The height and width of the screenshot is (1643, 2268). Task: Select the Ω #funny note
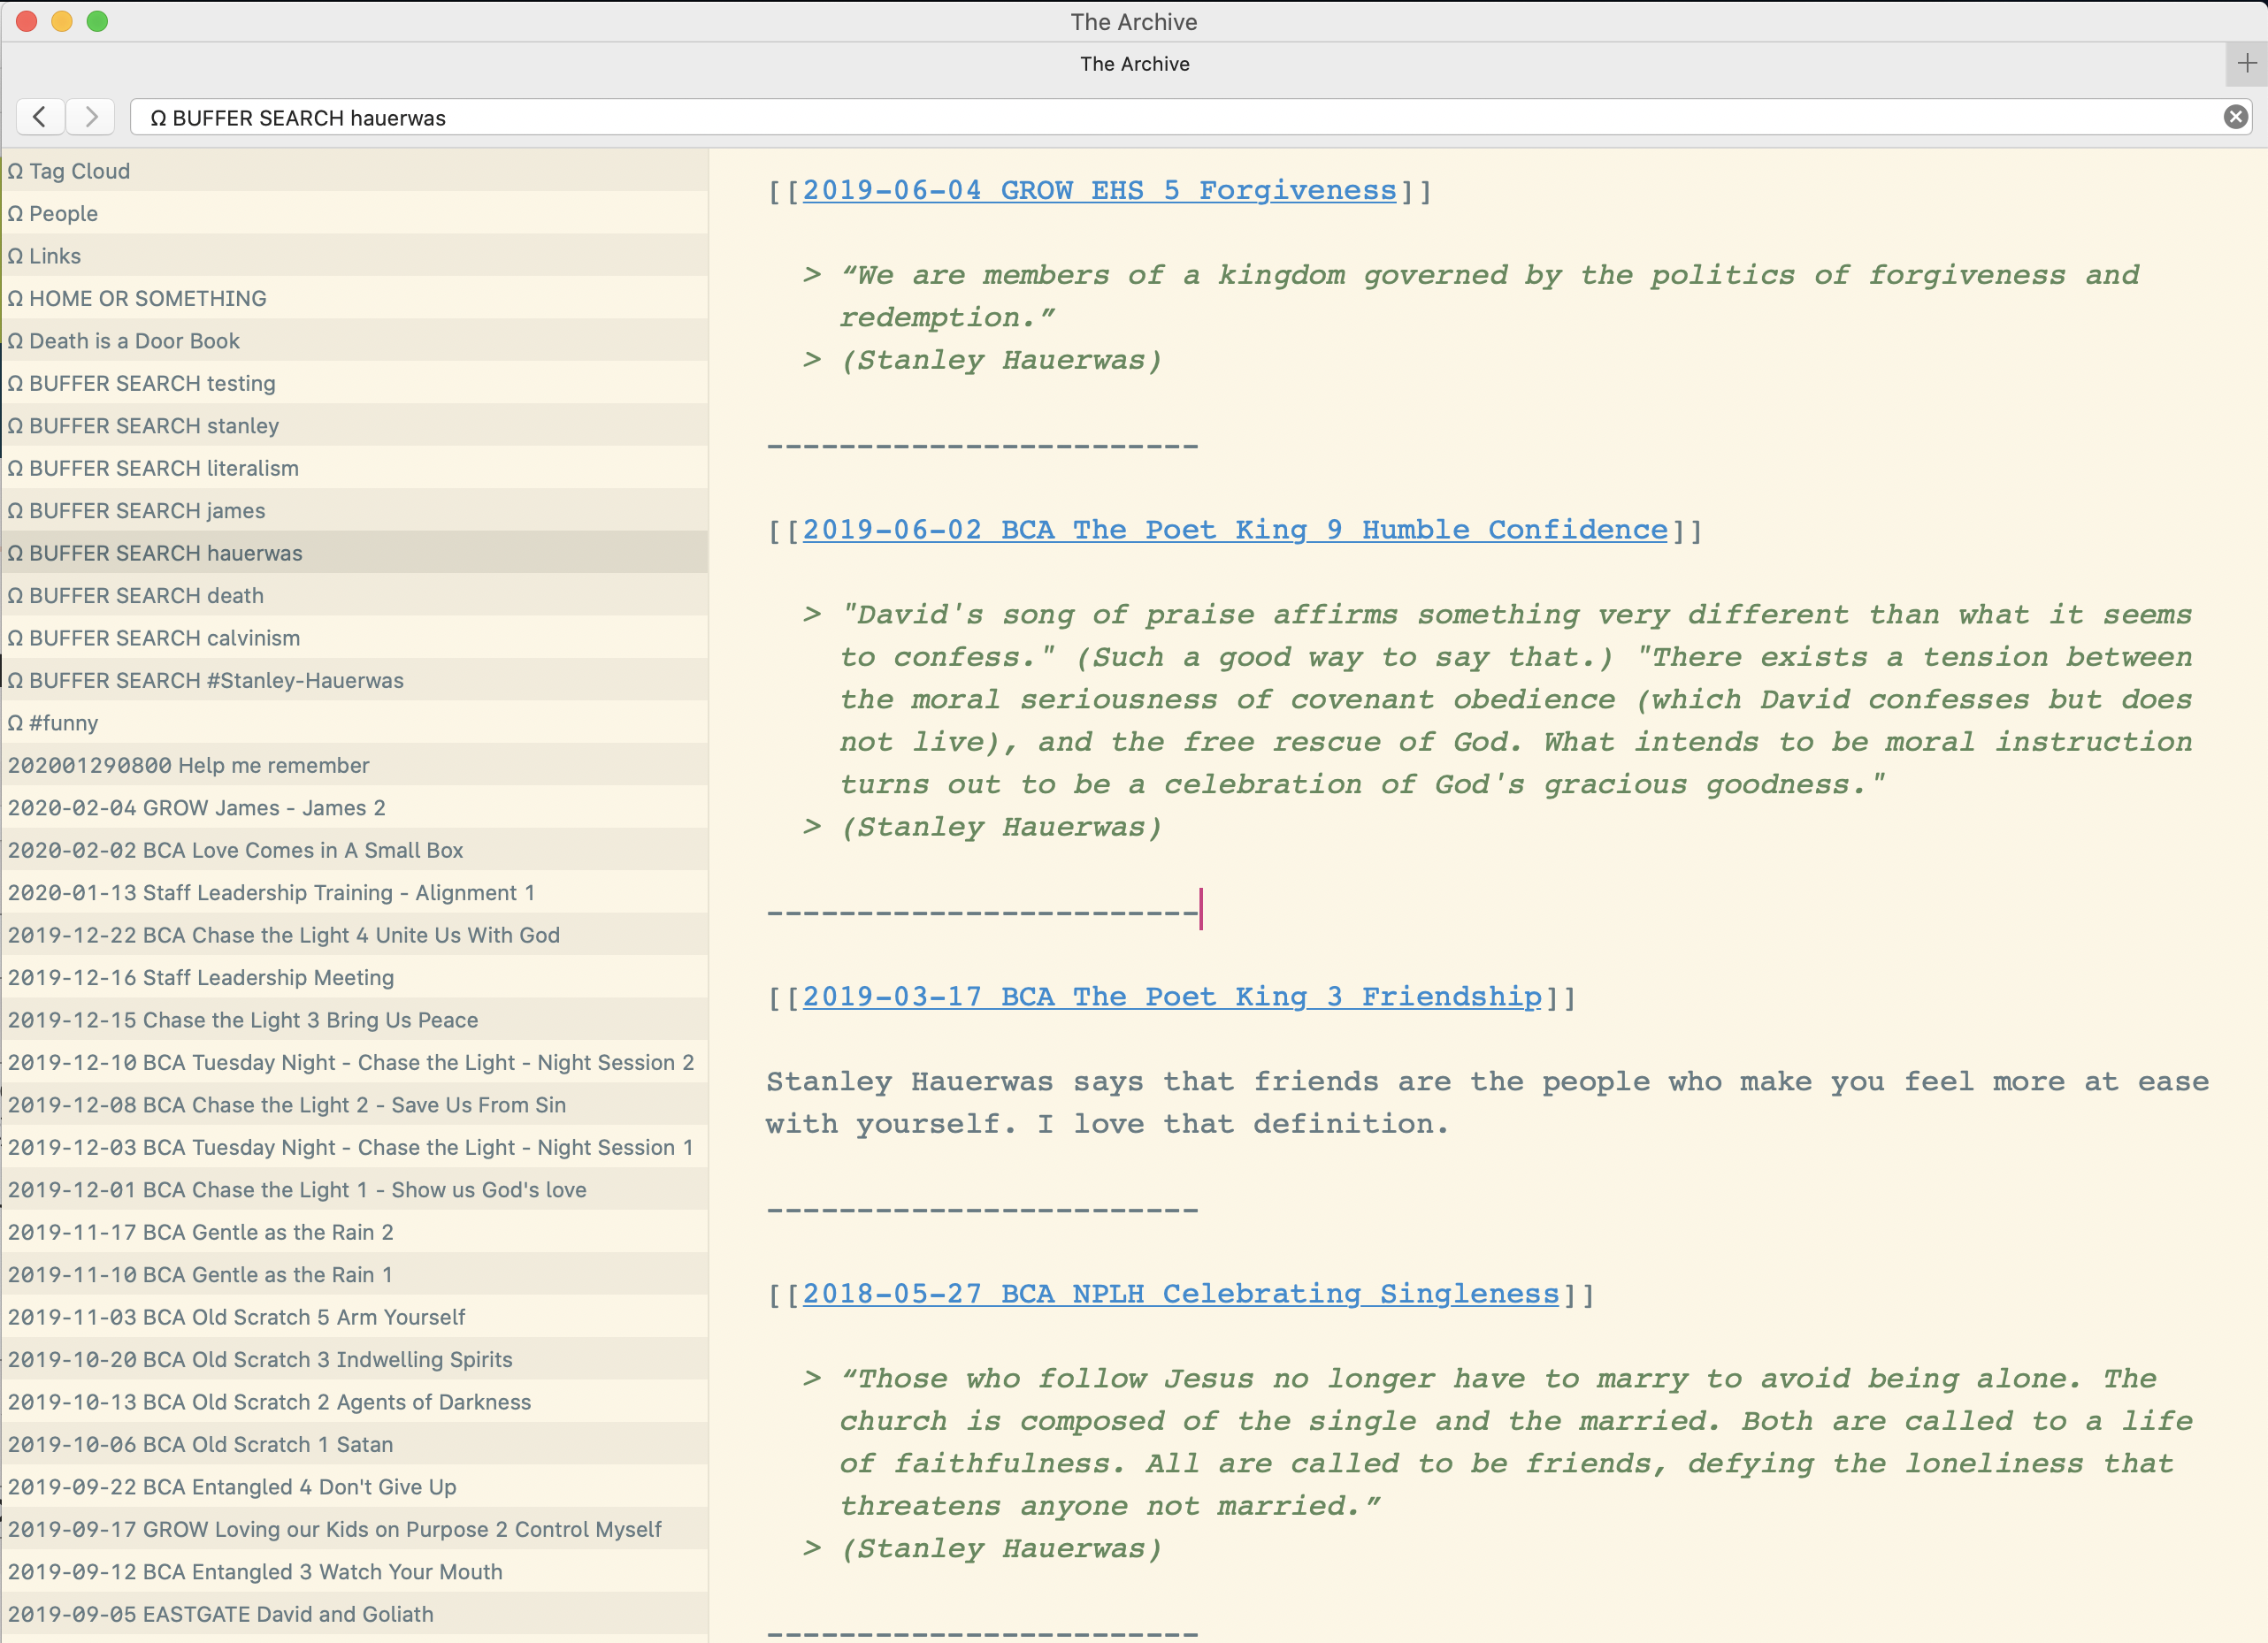[354, 722]
